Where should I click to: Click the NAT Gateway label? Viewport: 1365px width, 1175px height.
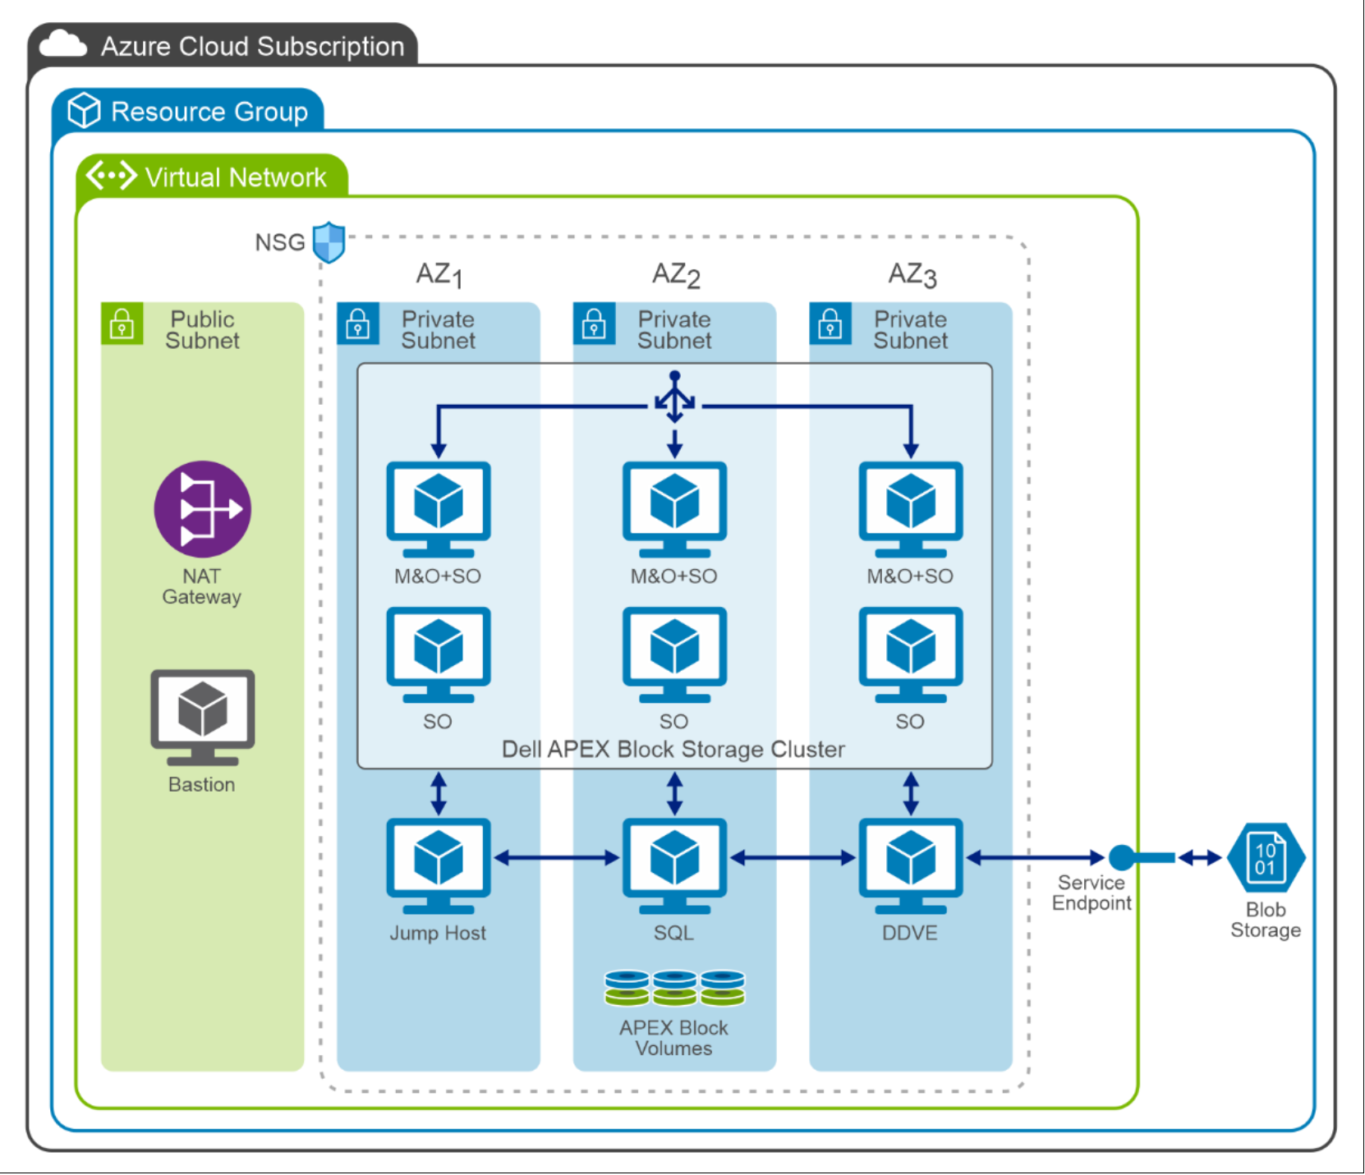point(201,586)
